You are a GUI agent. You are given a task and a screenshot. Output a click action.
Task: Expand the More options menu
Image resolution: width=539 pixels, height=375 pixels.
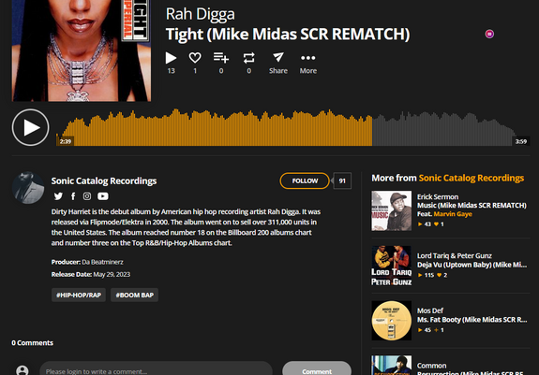coord(308,58)
